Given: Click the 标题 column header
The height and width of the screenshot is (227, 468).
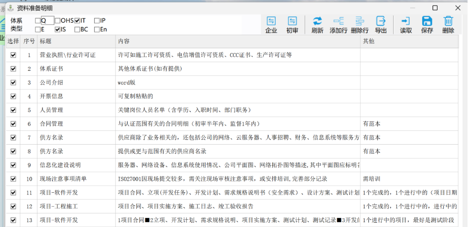Looking at the screenshot, I should tap(76, 41).
